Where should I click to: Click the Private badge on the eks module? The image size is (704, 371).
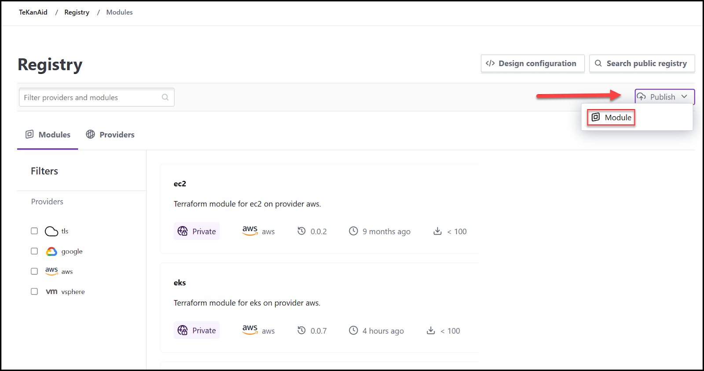pos(196,330)
